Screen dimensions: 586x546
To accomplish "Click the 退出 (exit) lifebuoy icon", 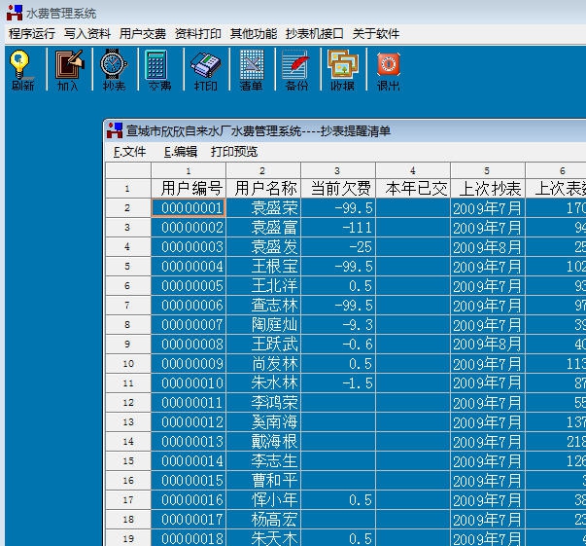I will coord(388,69).
